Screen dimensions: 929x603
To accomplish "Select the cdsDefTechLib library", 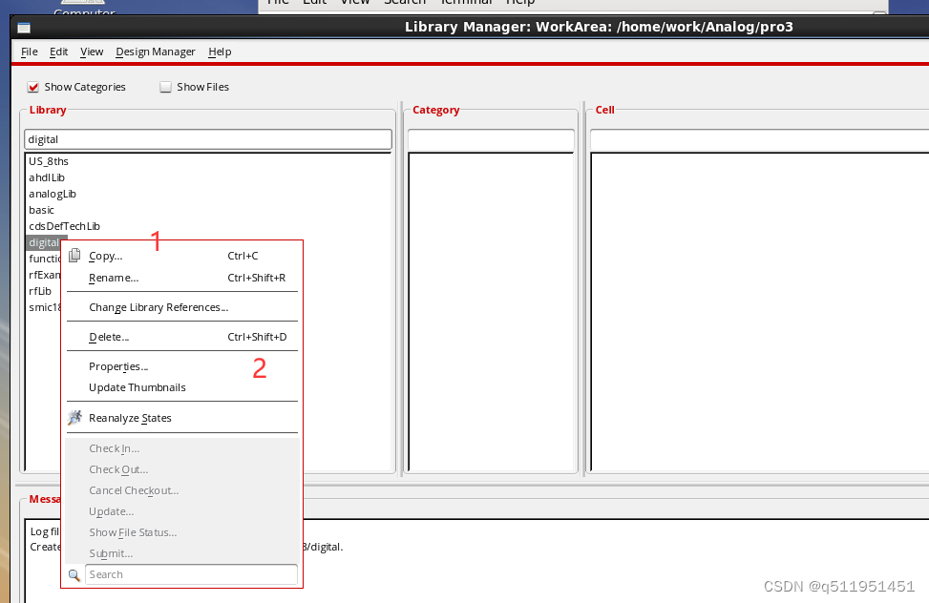I will pyautogui.click(x=65, y=226).
